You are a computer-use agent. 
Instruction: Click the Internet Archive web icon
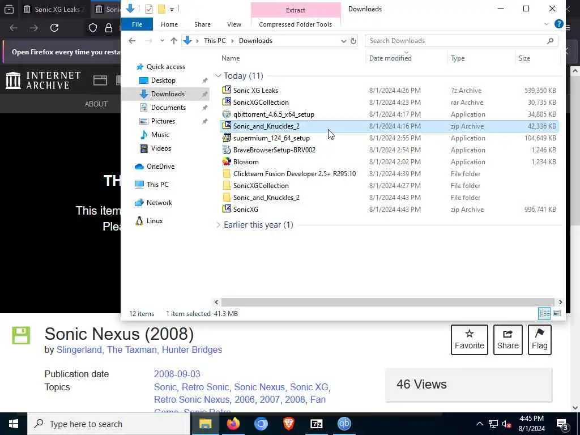click(x=100, y=80)
